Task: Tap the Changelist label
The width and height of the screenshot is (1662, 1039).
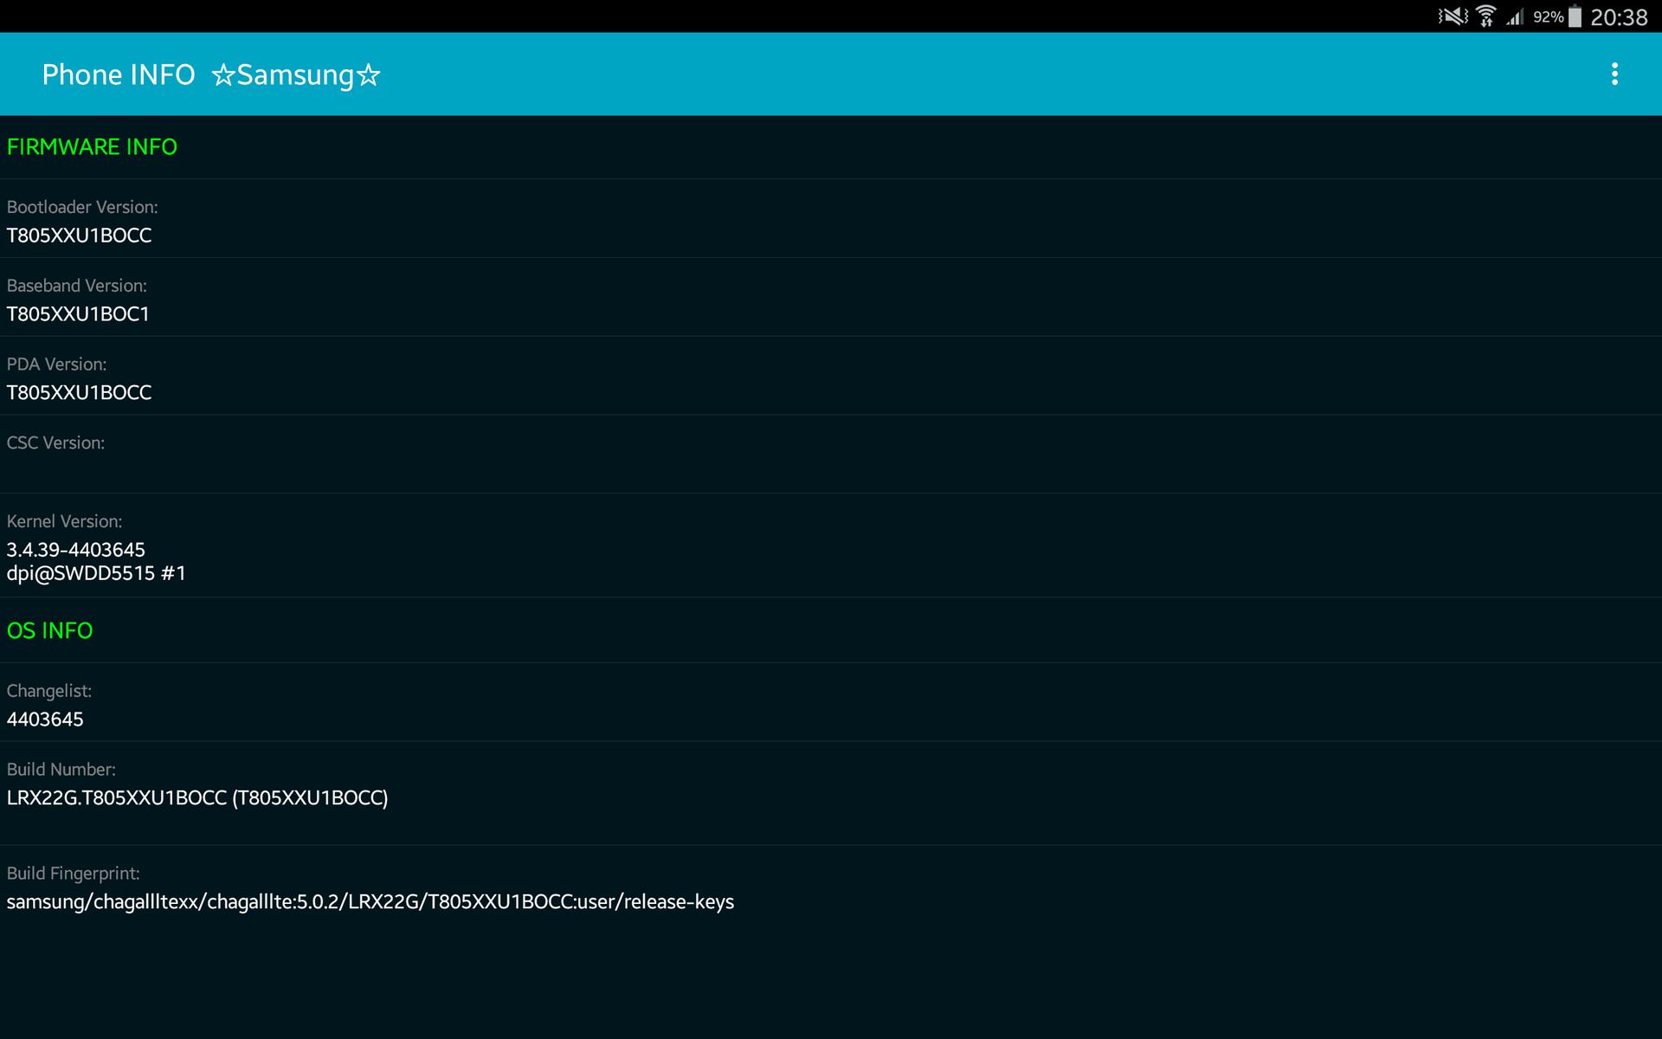Action: pos(49,691)
